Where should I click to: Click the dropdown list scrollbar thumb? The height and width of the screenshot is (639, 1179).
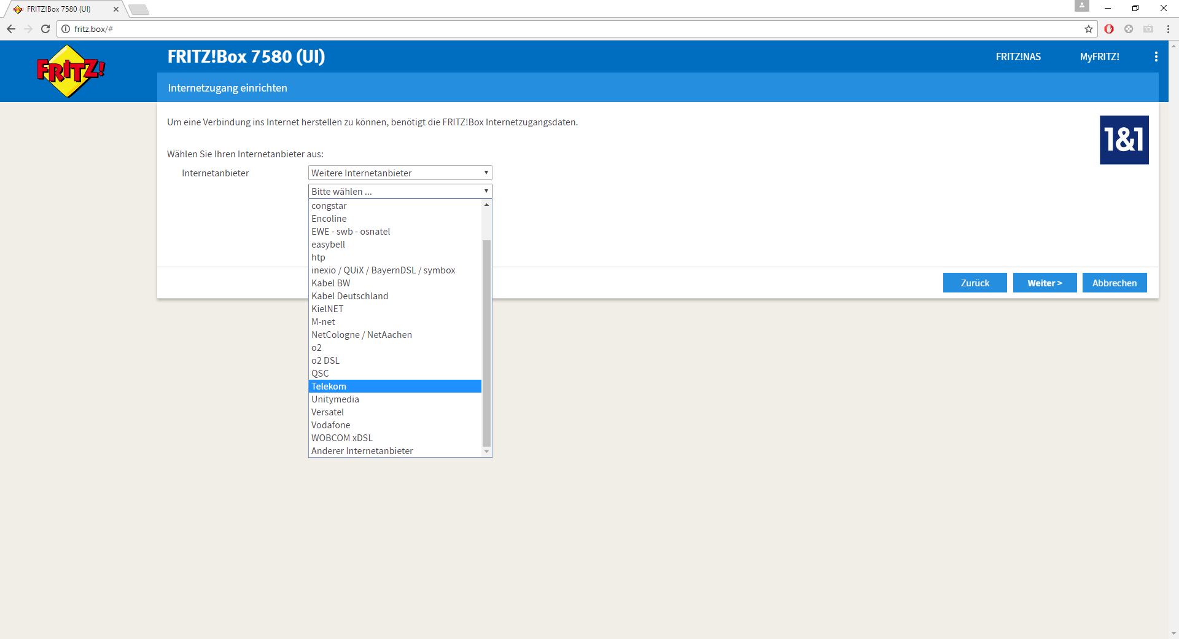486,343
